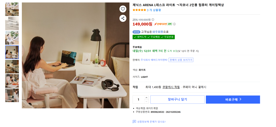
Task: Click info icon beside original price 199,000원
Action: 153,20
